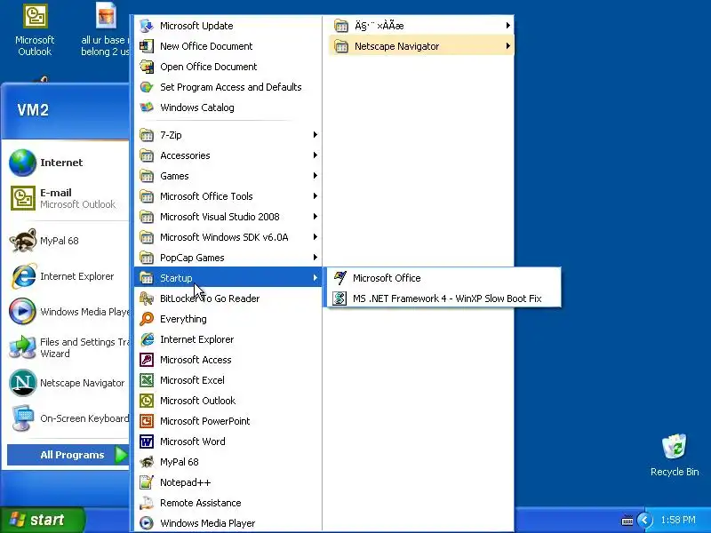Viewport: 711px width, 533px height.
Task: Expand Netscape Navigator folder in second column
Action: (x=421, y=46)
